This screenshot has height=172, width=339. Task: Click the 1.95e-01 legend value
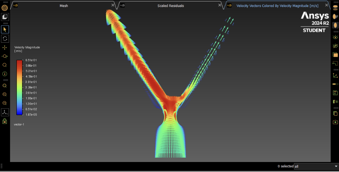click(x=31, y=98)
